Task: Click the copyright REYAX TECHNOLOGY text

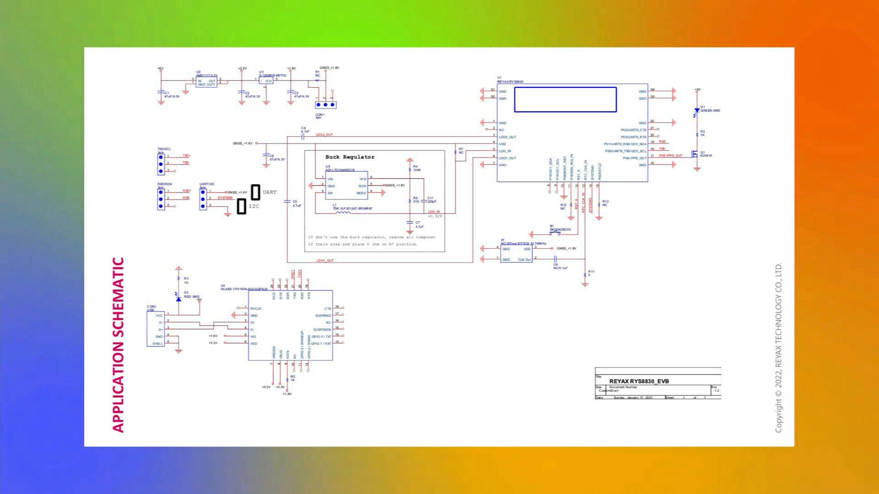Action: [x=778, y=348]
